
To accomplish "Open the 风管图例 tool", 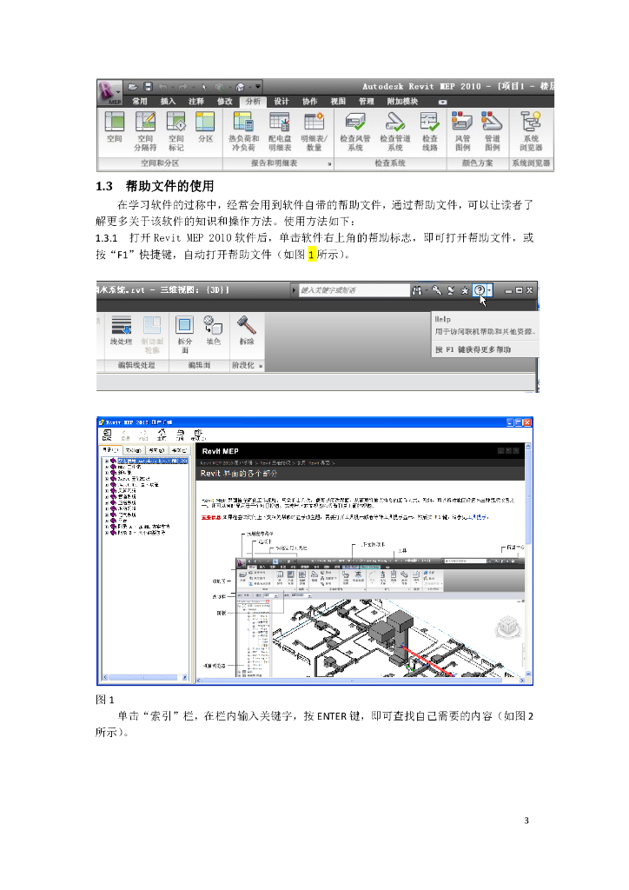I will [462, 132].
